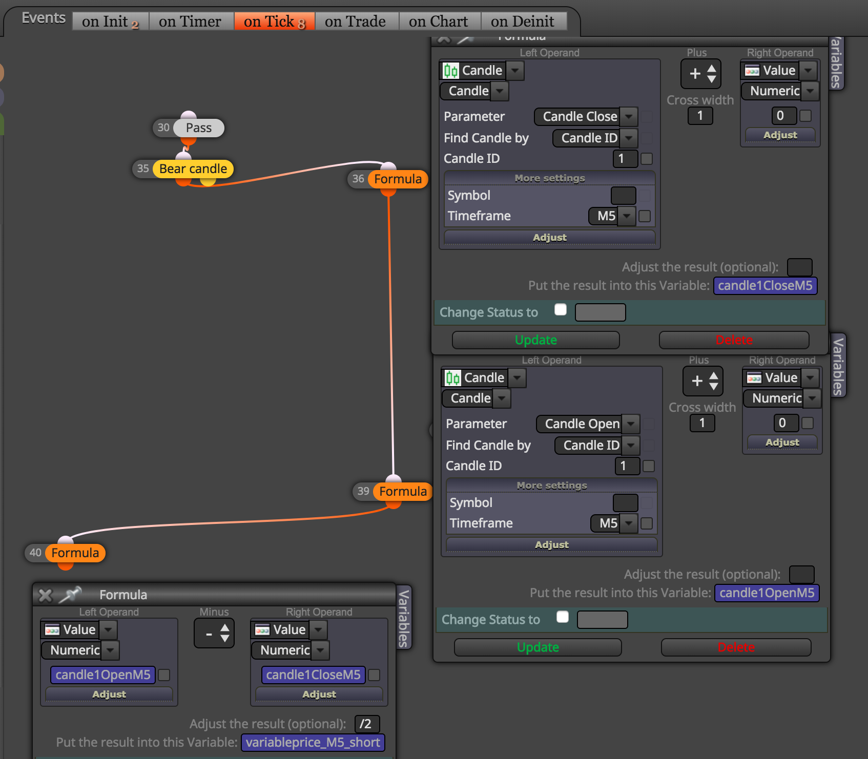This screenshot has height=759, width=868.
Task: Click Update in candle1CloseM5 panel
Action: pyautogui.click(x=536, y=340)
